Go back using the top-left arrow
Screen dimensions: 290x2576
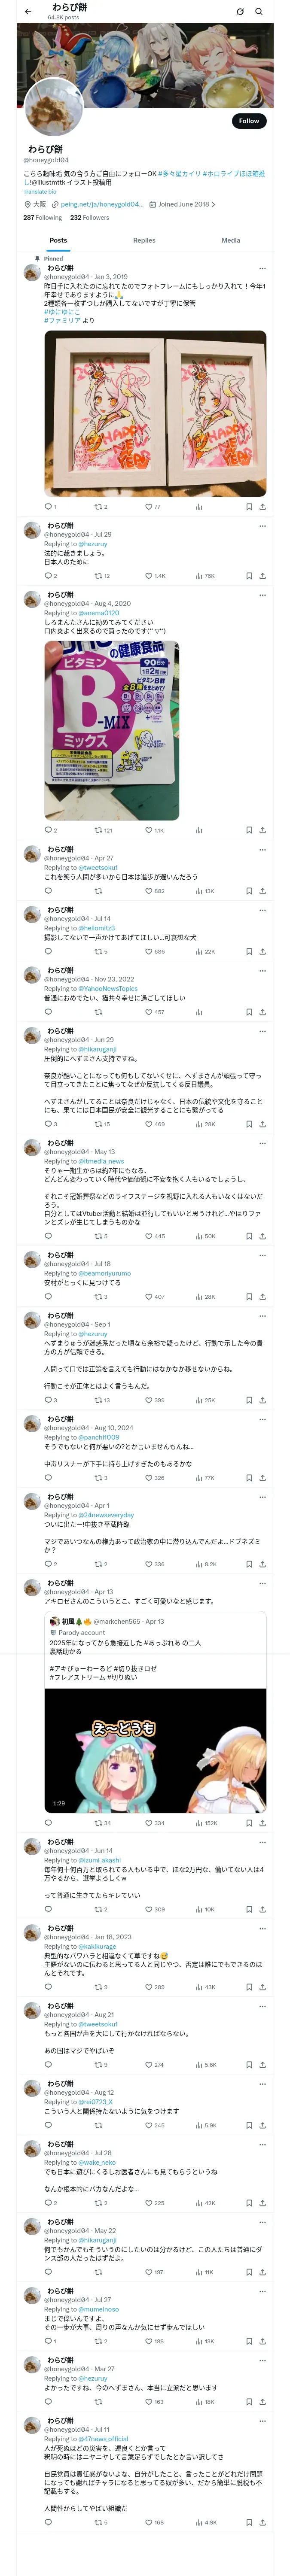coord(27,12)
